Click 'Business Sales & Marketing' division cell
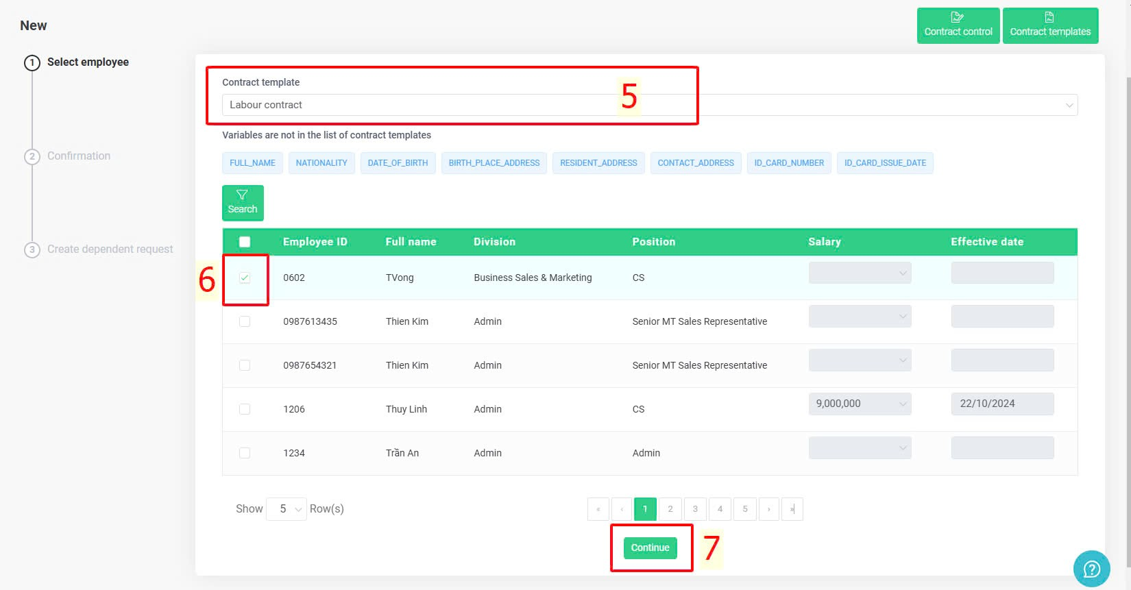This screenshot has height=590, width=1131. (533, 278)
